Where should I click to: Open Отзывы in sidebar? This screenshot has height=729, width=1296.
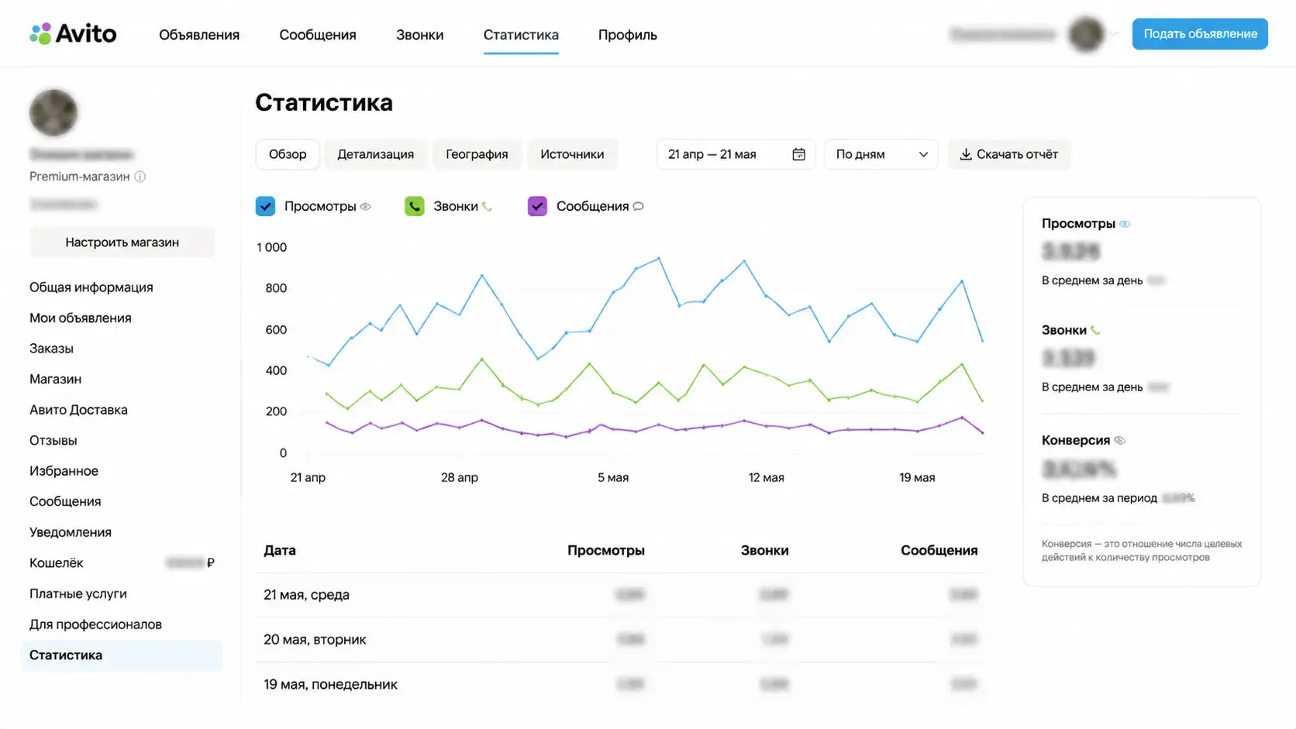53,440
